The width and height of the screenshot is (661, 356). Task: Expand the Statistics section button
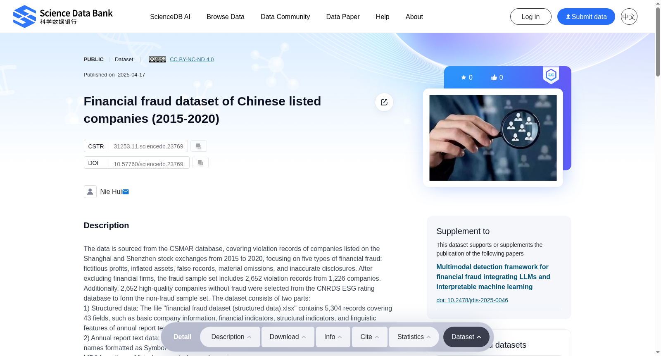coord(414,337)
